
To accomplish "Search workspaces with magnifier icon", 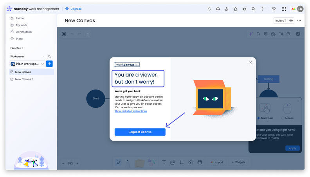I will (49, 56).
